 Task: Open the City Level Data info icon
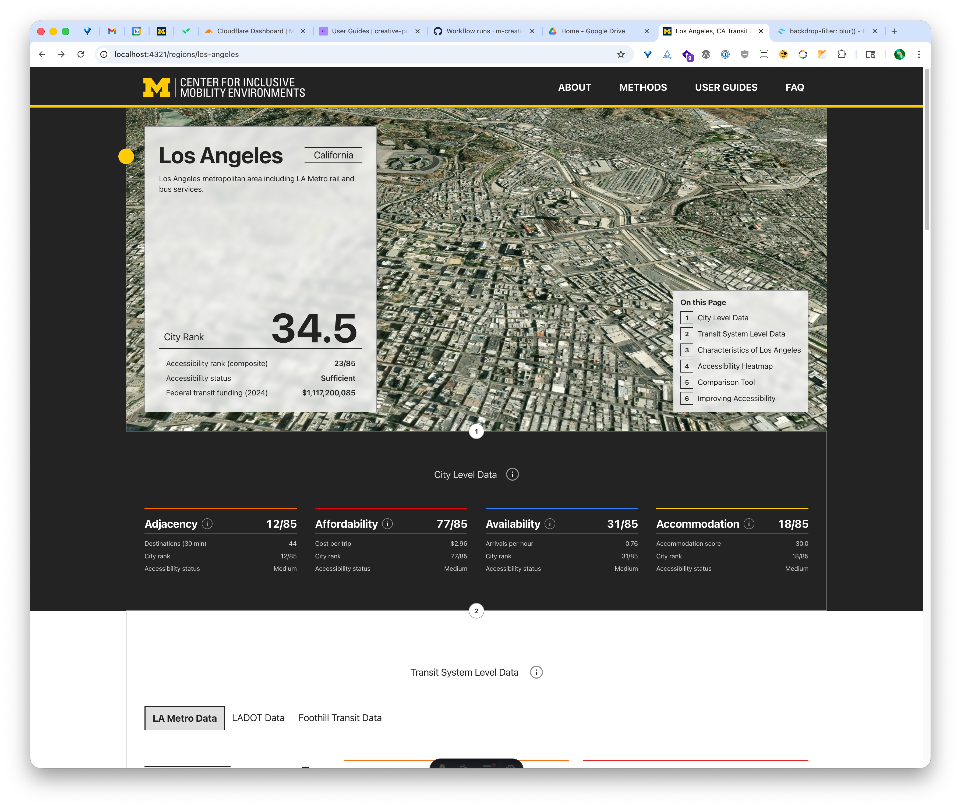pos(512,474)
